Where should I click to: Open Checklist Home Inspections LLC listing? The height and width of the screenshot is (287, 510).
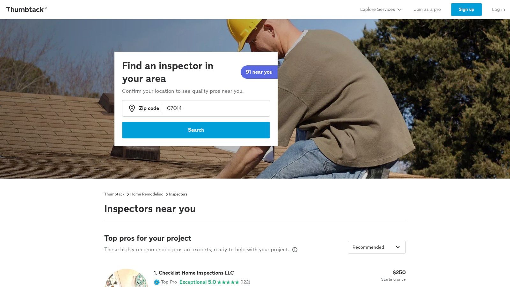click(x=196, y=273)
